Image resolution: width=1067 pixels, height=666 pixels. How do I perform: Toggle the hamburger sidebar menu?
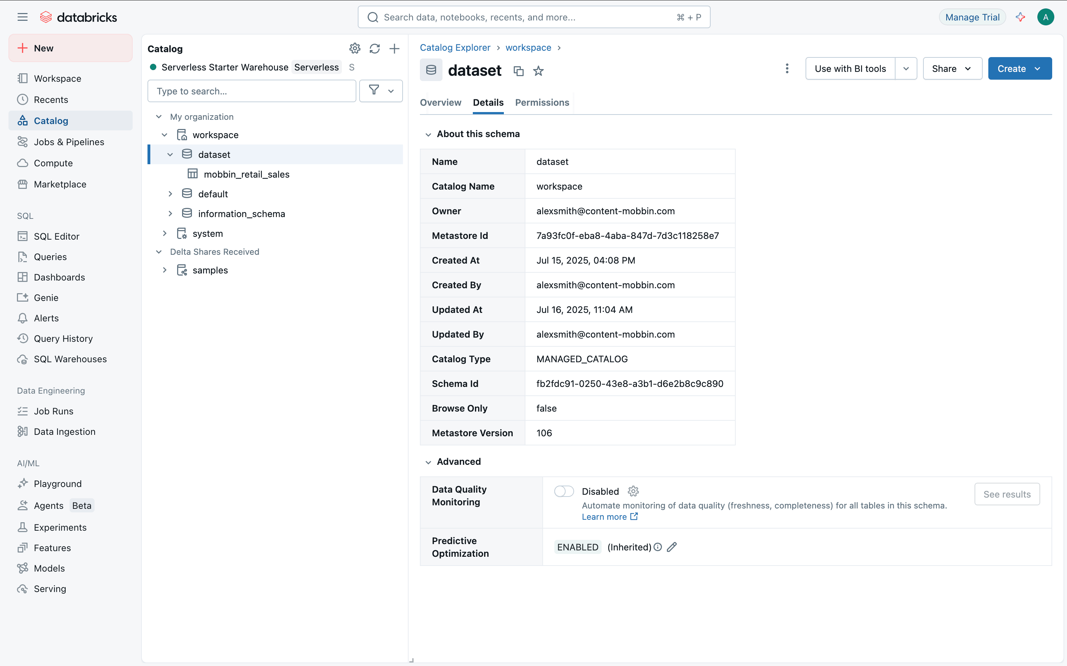23,17
